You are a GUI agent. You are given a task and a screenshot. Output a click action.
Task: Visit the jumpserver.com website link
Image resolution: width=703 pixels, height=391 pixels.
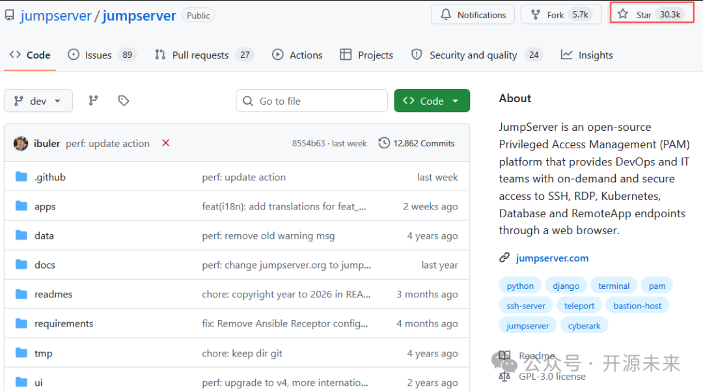552,258
